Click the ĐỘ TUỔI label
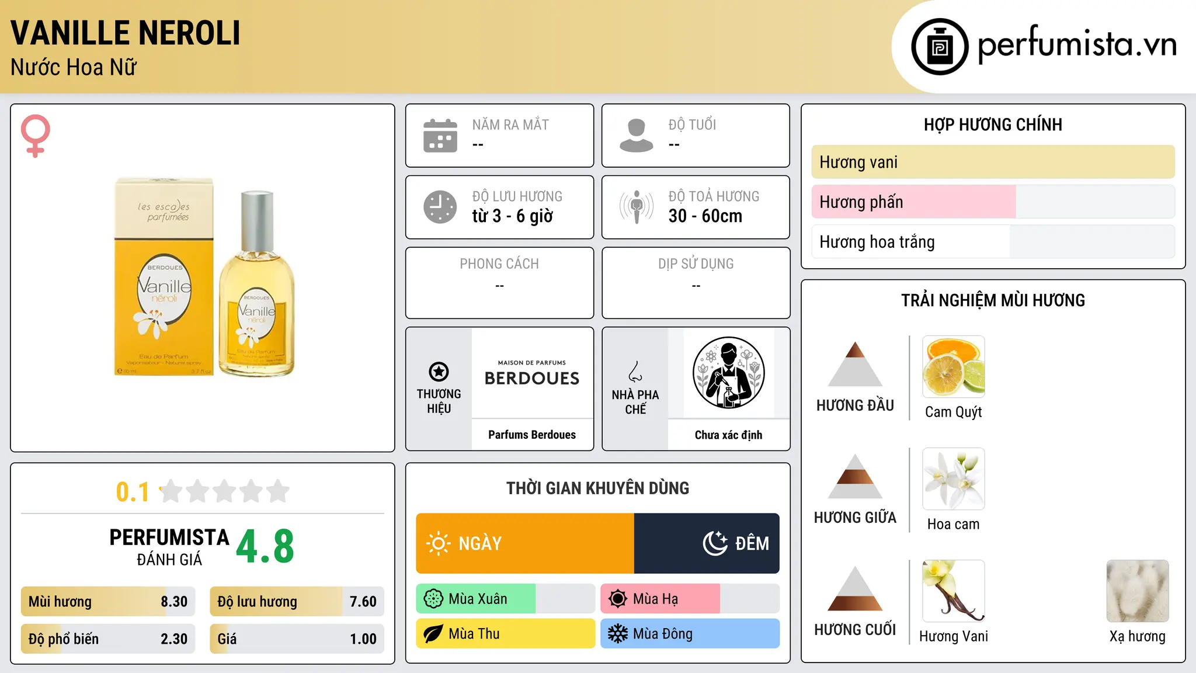Screen dimensions: 1196x673 [x=692, y=124]
